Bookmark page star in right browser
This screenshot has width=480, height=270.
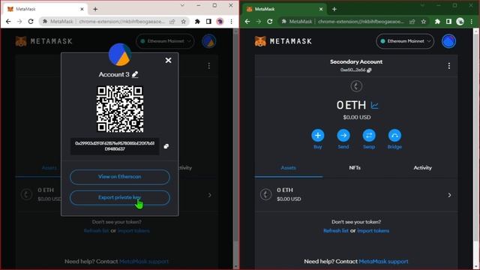pyautogui.click(x=423, y=22)
